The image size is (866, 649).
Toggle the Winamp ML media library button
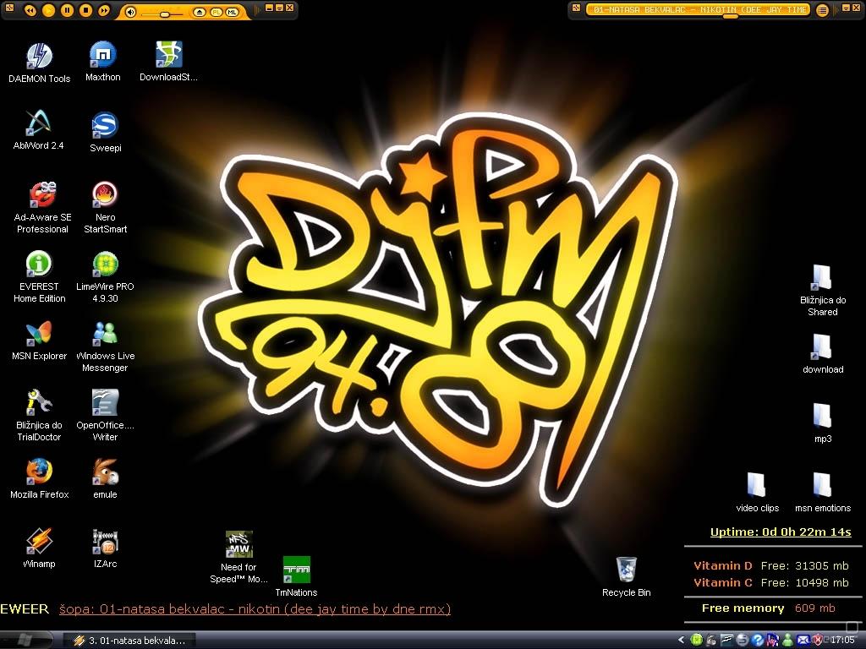pyautogui.click(x=232, y=12)
